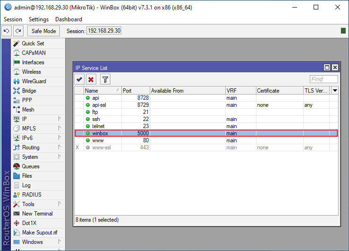Open the Dashboard menu
Viewport: 349px width, 251px height.
click(68, 19)
